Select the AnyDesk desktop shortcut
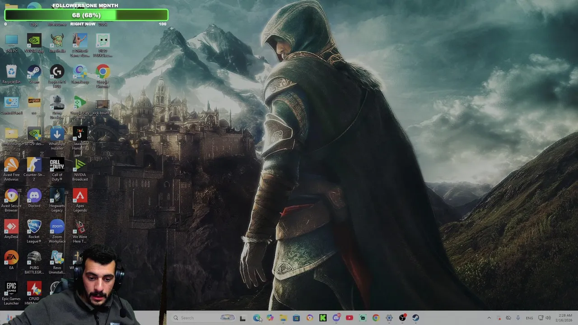 11,230
